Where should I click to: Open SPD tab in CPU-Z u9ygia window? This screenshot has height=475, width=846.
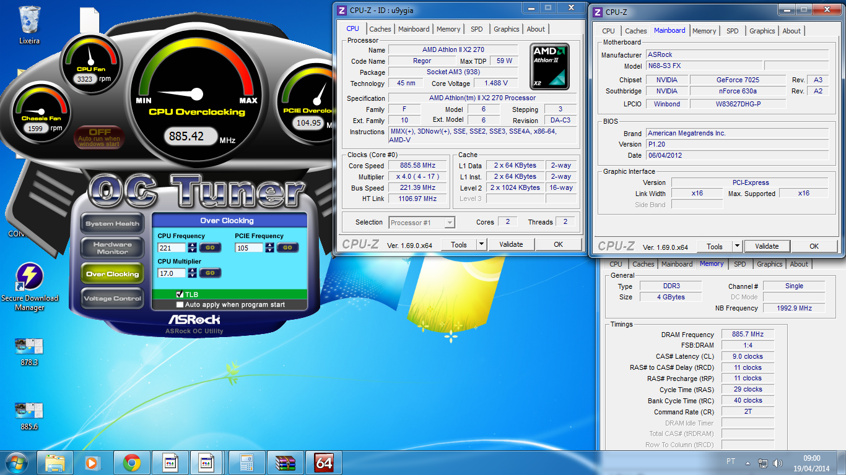click(x=476, y=29)
